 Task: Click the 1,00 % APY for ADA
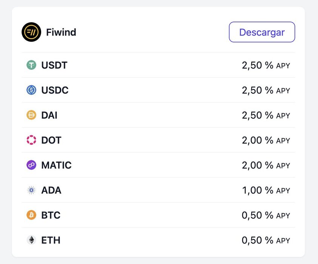click(x=266, y=190)
